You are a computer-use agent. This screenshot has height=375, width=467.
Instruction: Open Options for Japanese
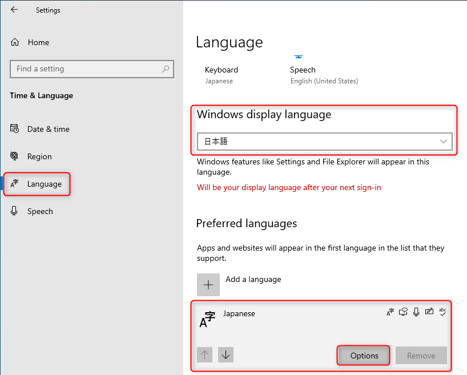(x=364, y=356)
